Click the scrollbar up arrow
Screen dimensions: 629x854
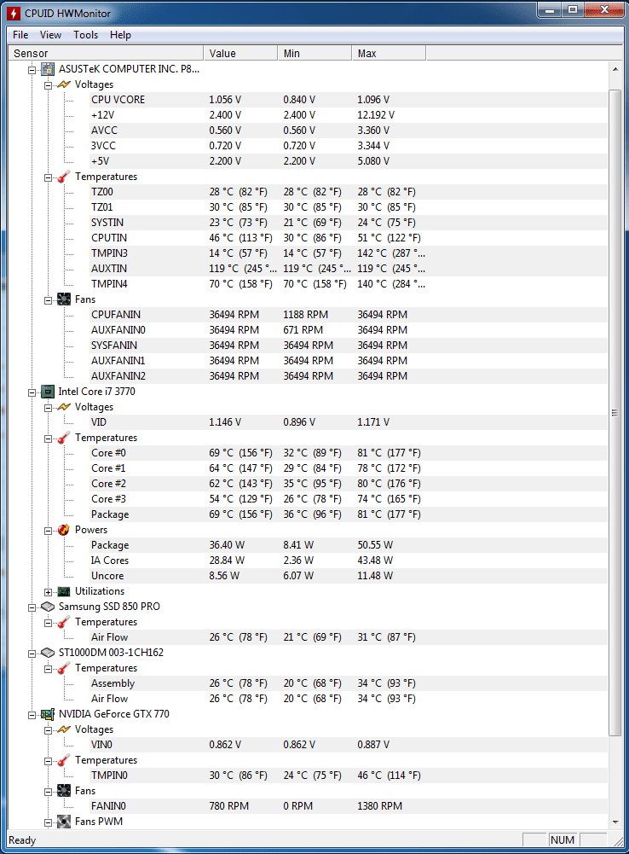click(x=615, y=69)
